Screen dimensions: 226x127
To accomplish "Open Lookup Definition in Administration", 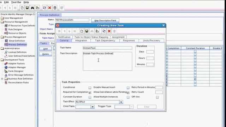I will 16,52.
